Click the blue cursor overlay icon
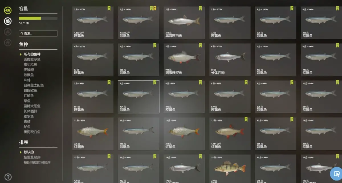The image size is (342, 183). 336,174
